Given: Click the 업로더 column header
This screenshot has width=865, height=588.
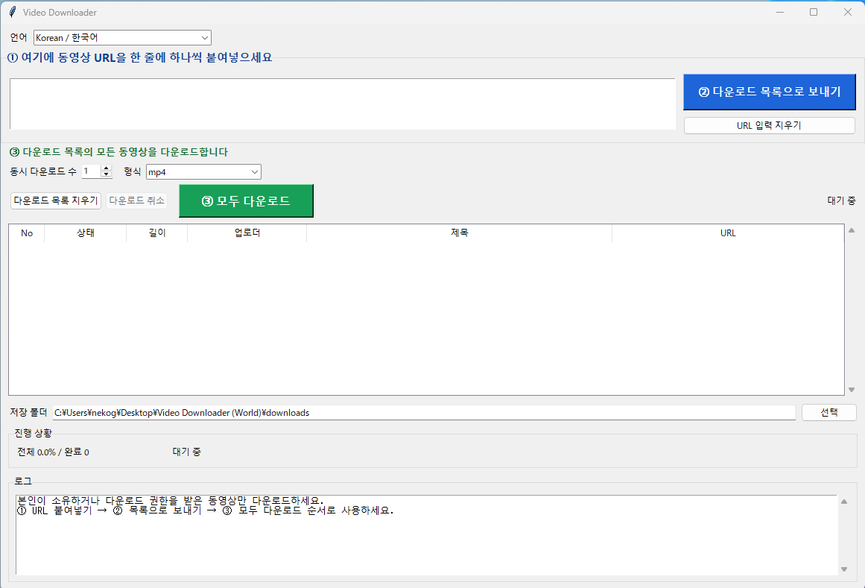Looking at the screenshot, I should click(247, 233).
